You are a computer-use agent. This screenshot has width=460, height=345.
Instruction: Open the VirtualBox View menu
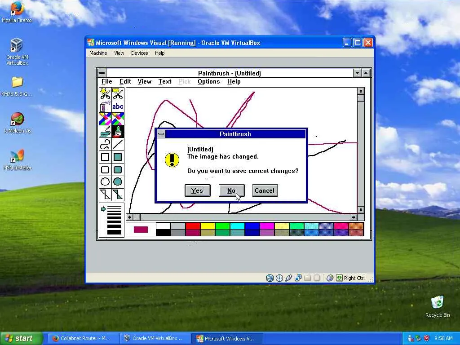(x=119, y=53)
